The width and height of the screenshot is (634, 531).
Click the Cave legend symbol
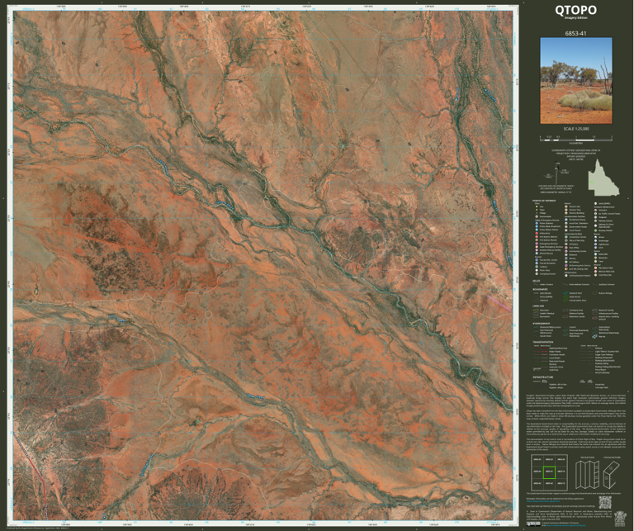595,261
